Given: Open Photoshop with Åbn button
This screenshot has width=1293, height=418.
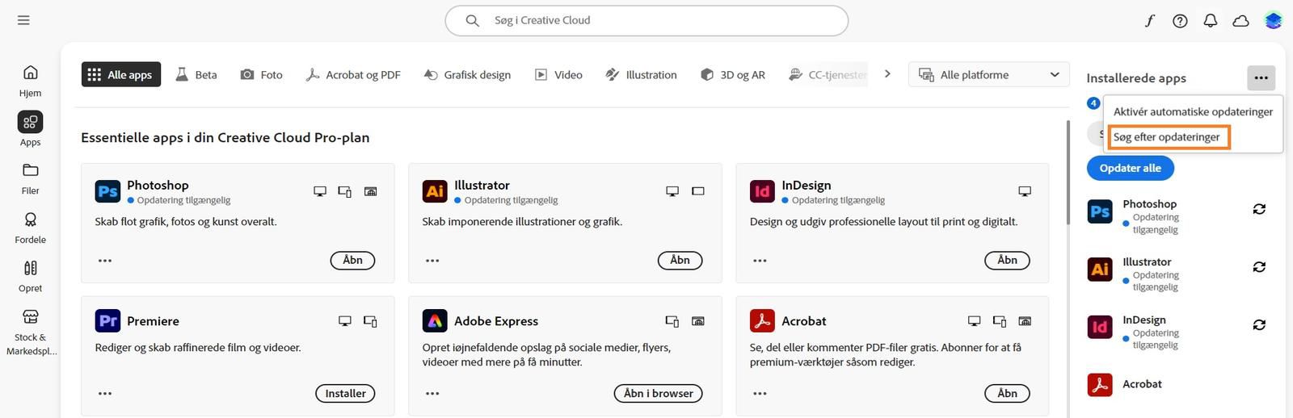Looking at the screenshot, I should [x=352, y=260].
